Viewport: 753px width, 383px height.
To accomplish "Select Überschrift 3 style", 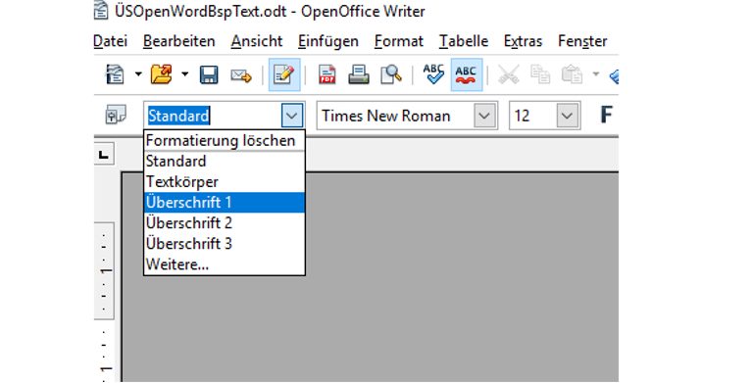I will 225,244.
